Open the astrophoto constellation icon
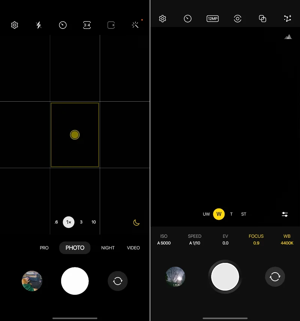The height and width of the screenshot is (321, 300). click(288, 19)
